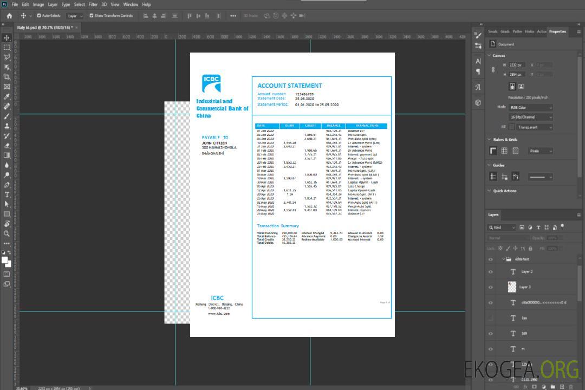This screenshot has height=390, width=585.
Task: Open the color Mode dropdown (RGB Color)
Action: tap(530, 107)
